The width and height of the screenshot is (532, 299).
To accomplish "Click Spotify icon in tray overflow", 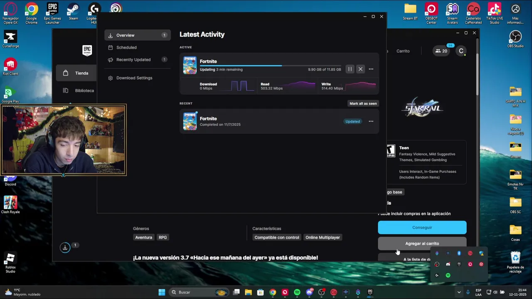I will (448, 275).
